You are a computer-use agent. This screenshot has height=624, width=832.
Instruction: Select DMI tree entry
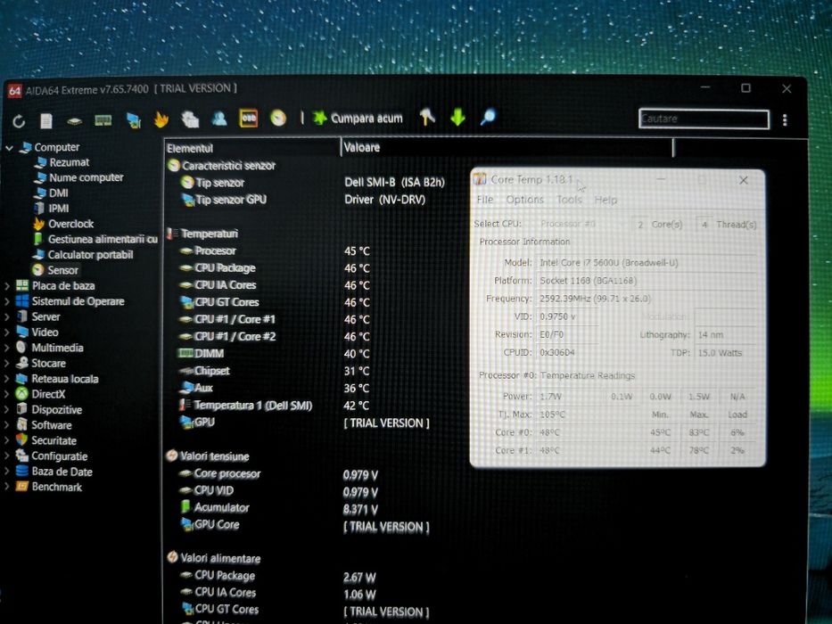coord(58,193)
